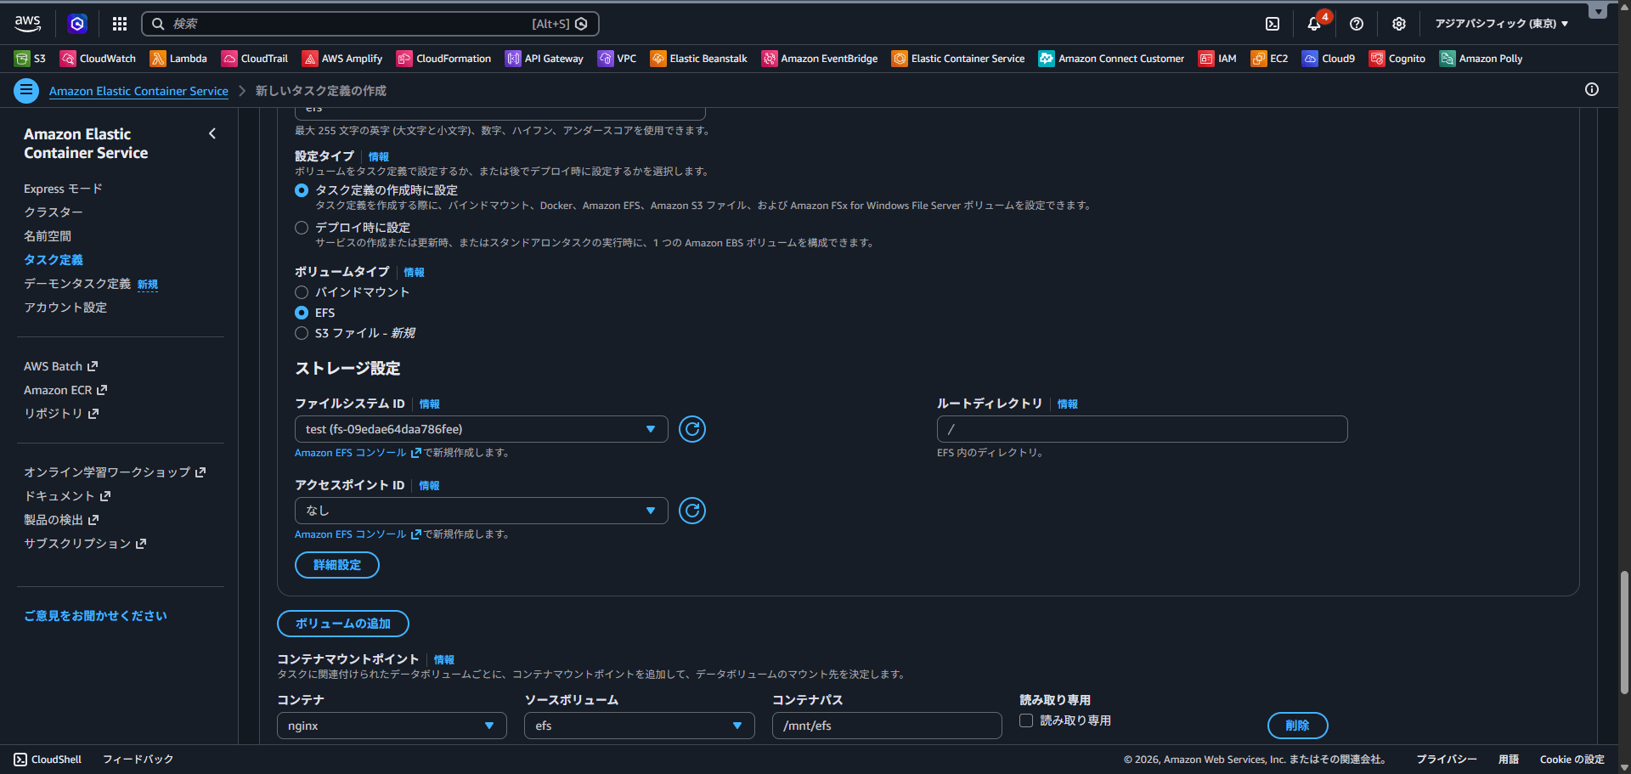Toggle the side navigation hamburger button
This screenshot has width=1631, height=774.
point(26,90)
